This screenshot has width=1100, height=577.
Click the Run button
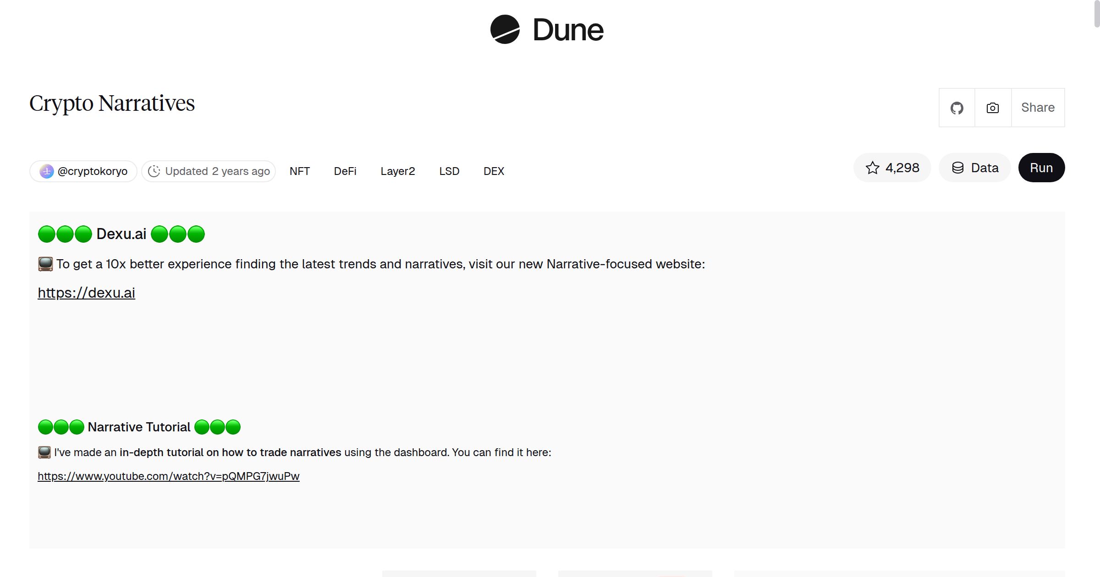(x=1041, y=168)
